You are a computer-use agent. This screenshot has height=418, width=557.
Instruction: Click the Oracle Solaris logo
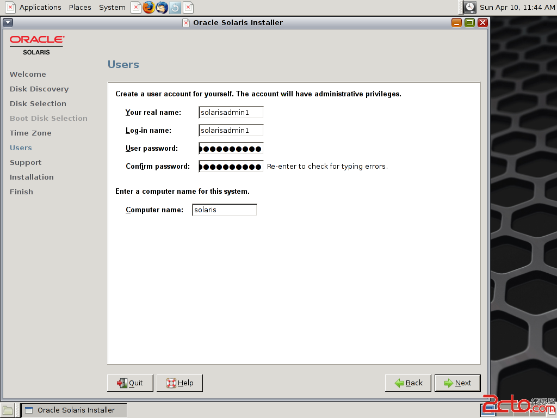(37, 45)
